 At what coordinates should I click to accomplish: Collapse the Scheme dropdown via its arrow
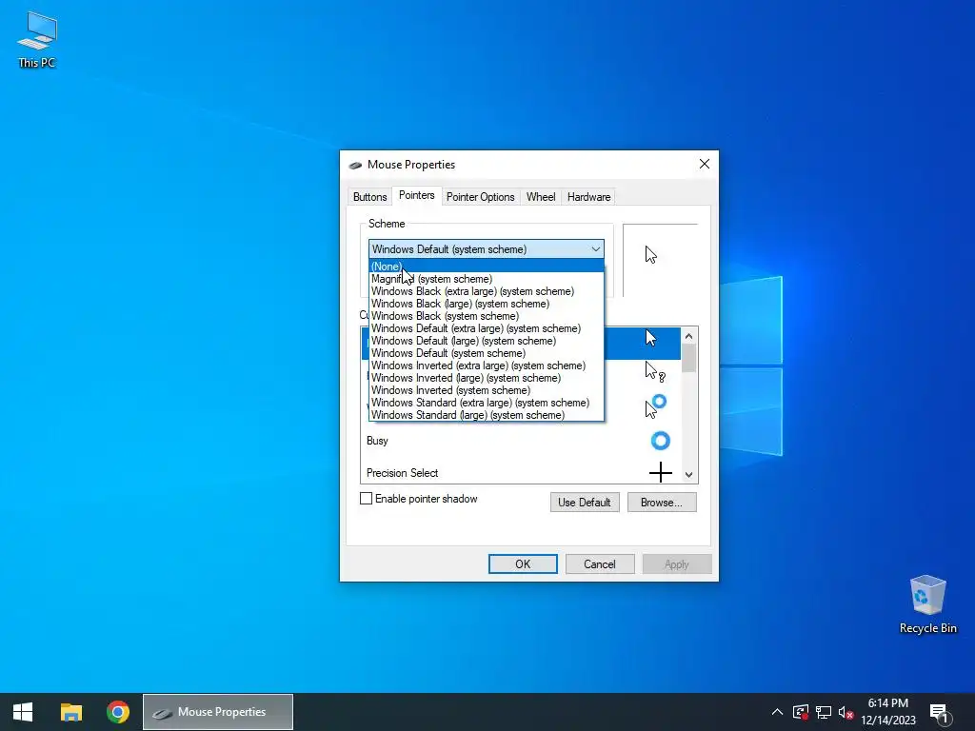coord(596,249)
